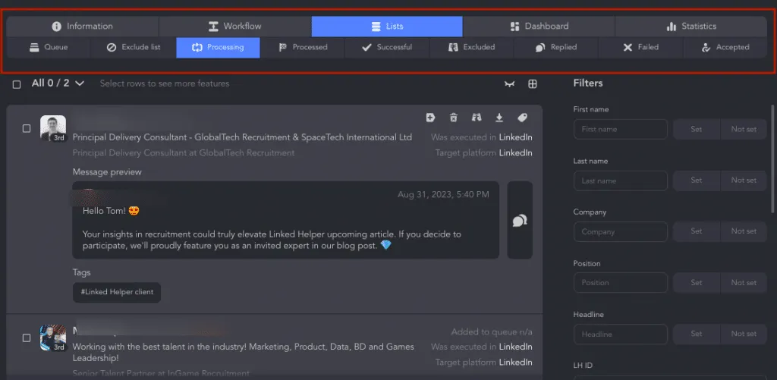This screenshot has width=777, height=380.
Task: Click 'Principal Delivery Consultant at GlobalTech Recruitment' text
Action: pos(184,153)
